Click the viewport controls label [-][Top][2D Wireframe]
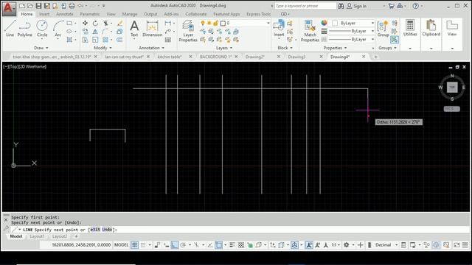The height and width of the screenshot is (265, 472). pyautogui.click(x=25, y=67)
